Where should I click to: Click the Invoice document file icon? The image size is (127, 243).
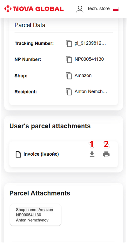tap(18, 154)
